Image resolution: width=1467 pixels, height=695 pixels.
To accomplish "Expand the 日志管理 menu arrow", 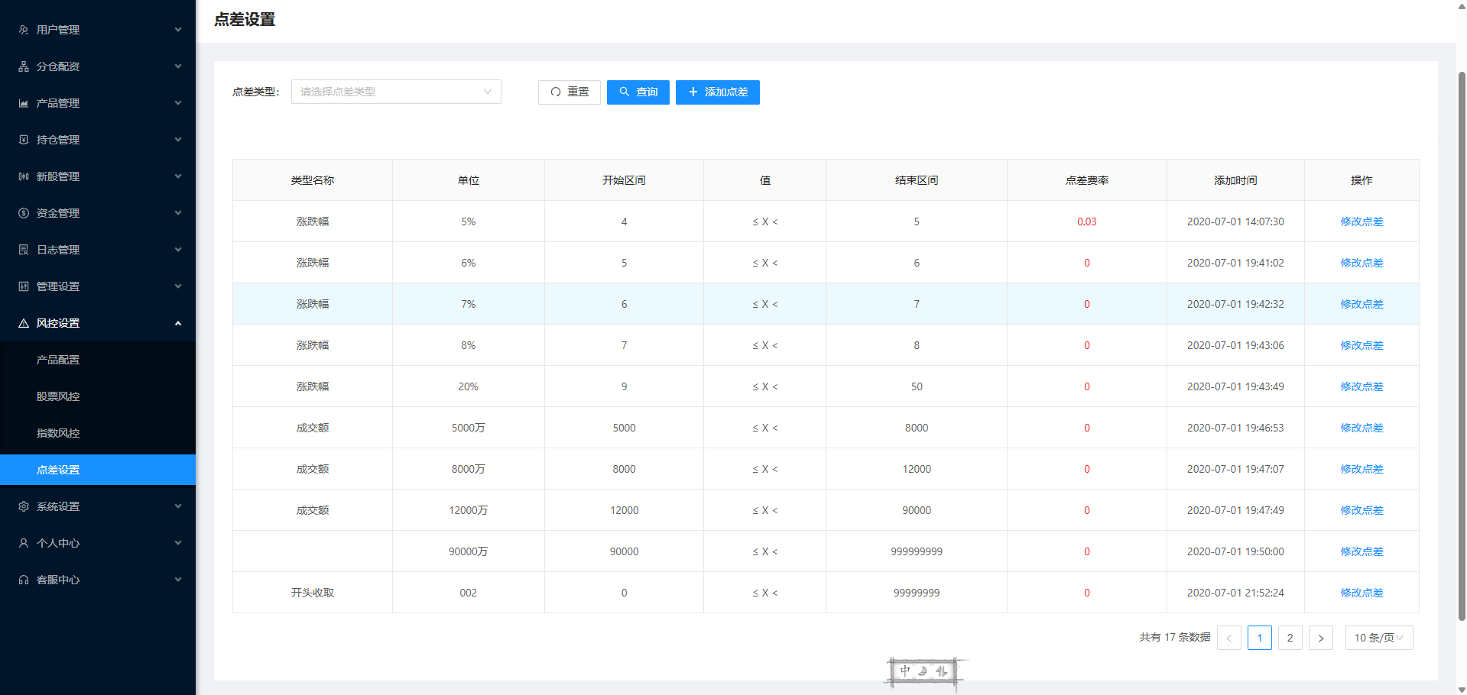I will coord(178,250).
